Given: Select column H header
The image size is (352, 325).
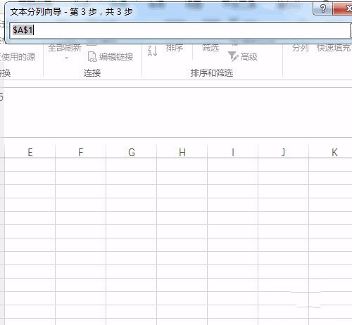Looking at the screenshot, I should click(x=182, y=152).
